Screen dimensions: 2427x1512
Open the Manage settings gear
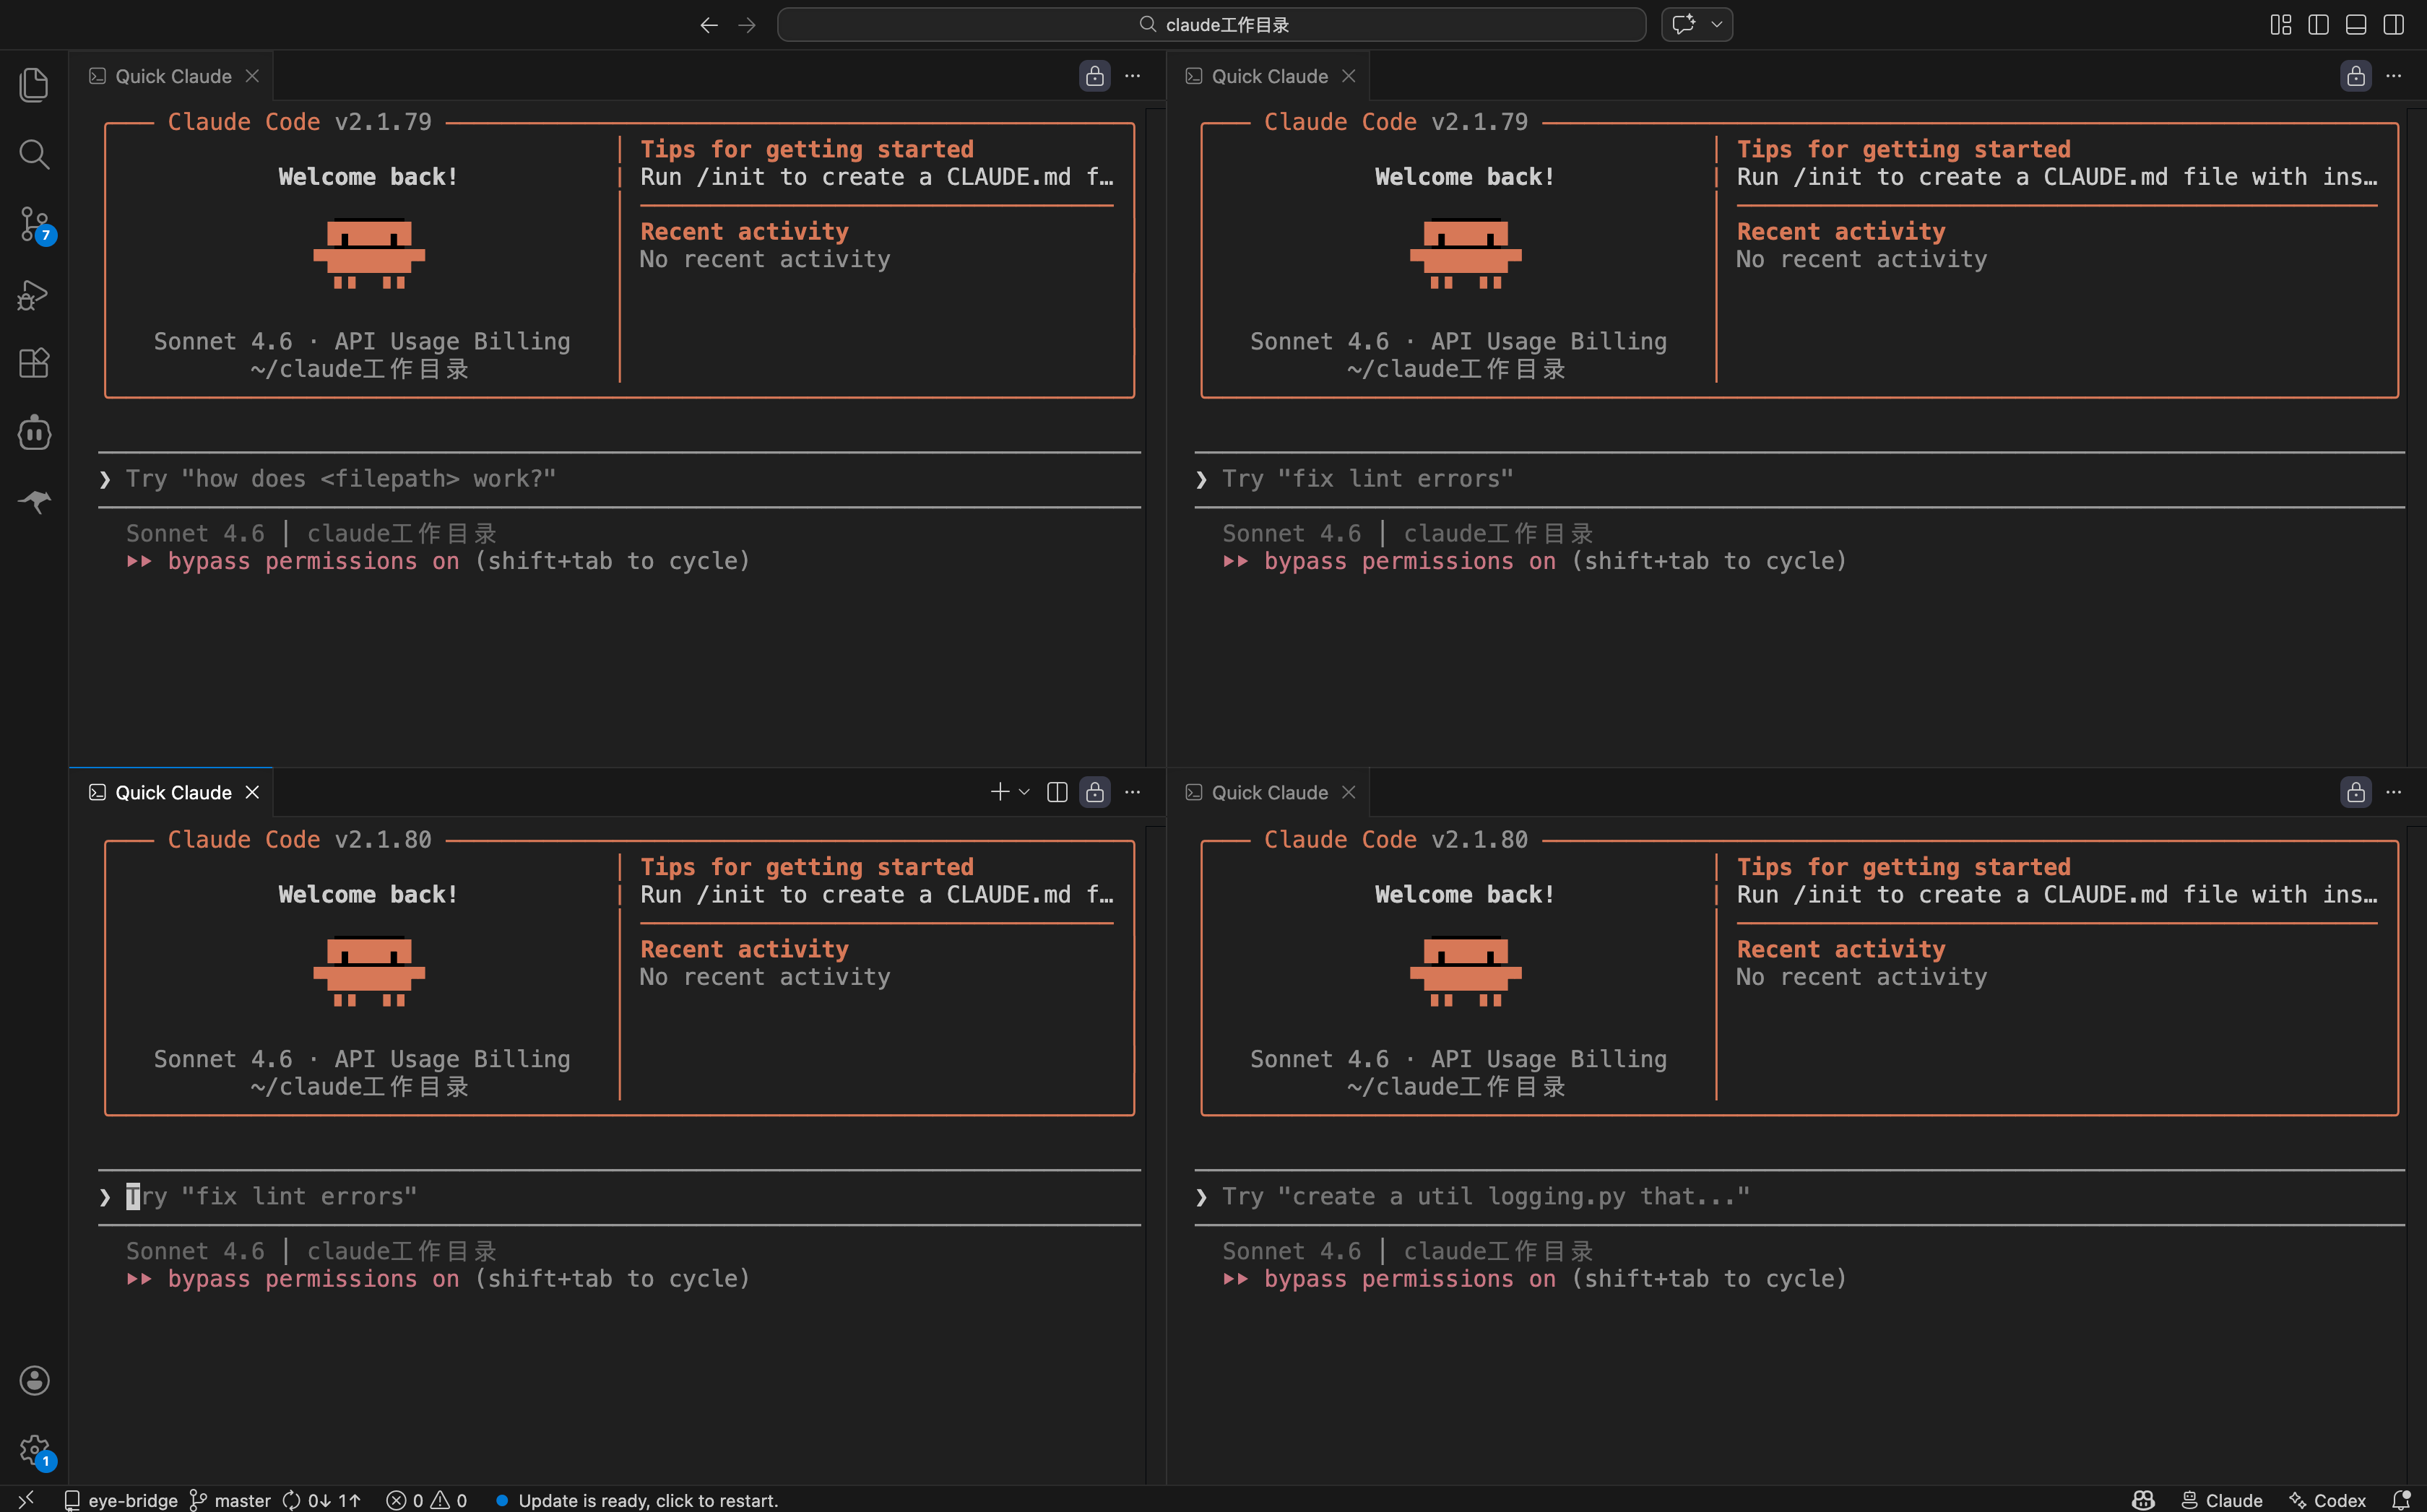(34, 1449)
